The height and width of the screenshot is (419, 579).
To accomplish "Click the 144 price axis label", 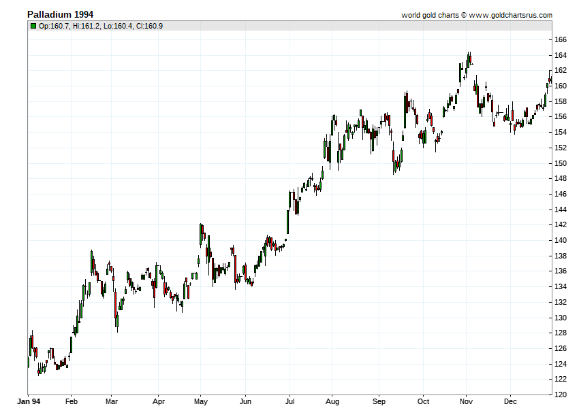I will pyautogui.click(x=561, y=209).
